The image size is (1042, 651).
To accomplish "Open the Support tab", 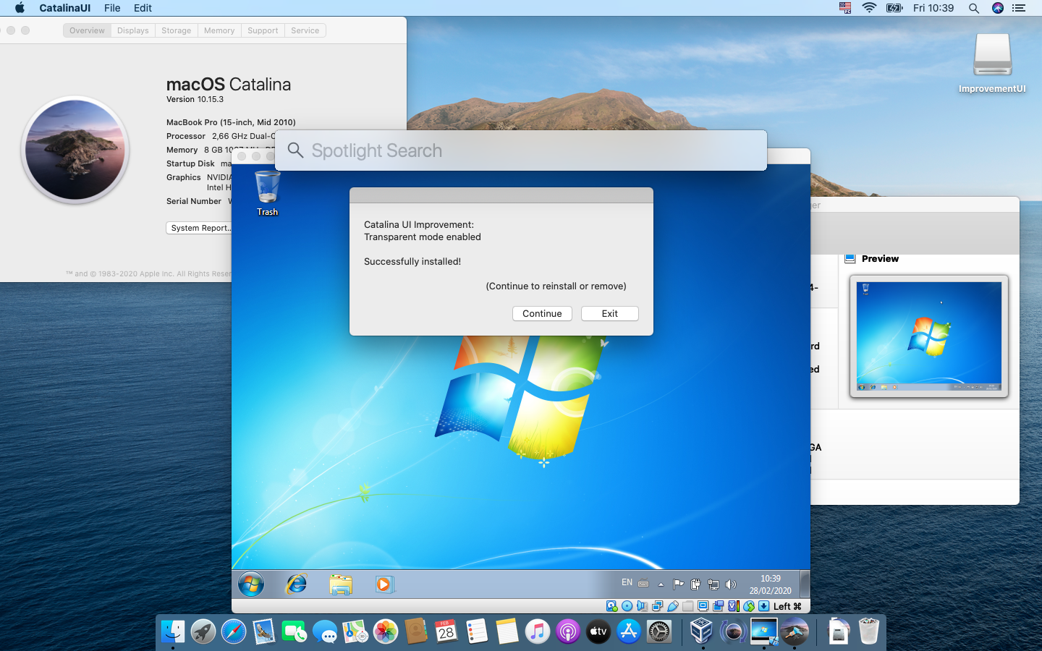I will (x=263, y=30).
